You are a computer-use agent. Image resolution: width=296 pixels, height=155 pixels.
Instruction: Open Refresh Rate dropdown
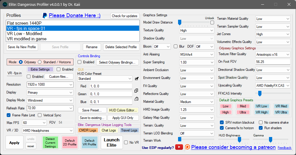point(50,108)
